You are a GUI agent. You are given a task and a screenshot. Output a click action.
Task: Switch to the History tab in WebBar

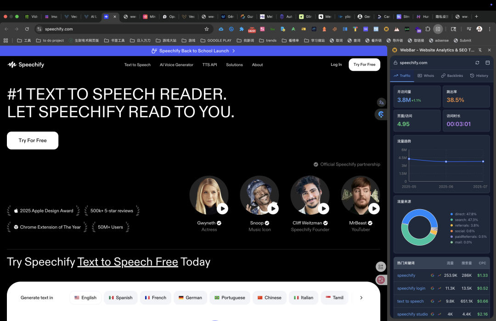(x=479, y=76)
